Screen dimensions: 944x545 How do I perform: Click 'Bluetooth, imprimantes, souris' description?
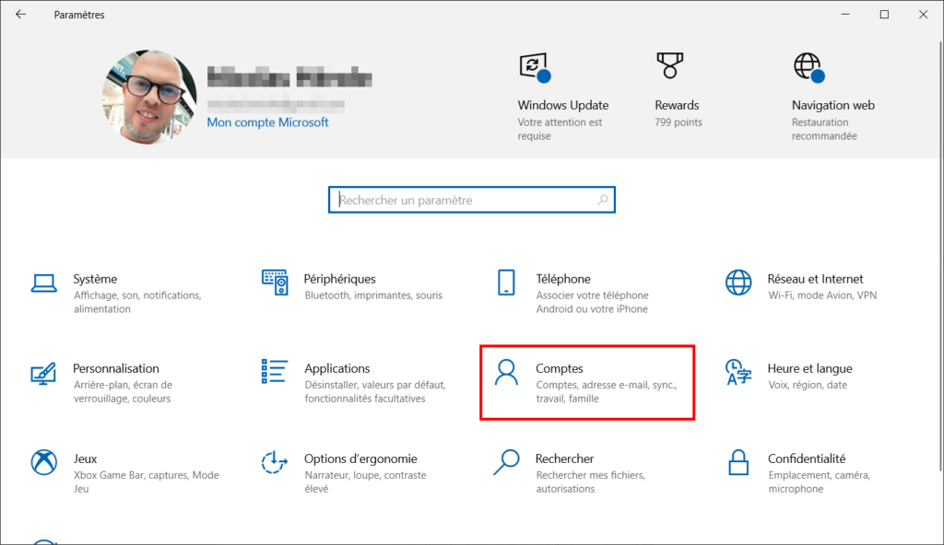tap(373, 296)
